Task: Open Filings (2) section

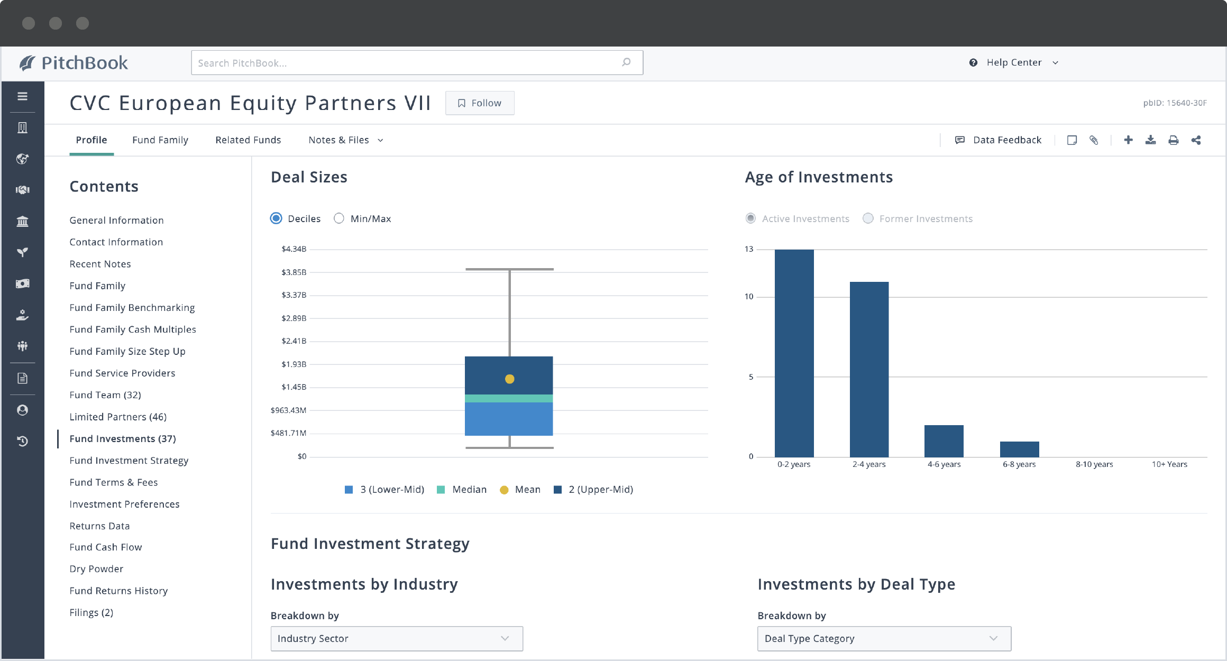Action: [x=91, y=613]
